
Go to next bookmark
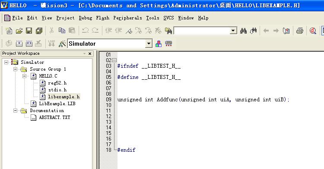click(138, 31)
